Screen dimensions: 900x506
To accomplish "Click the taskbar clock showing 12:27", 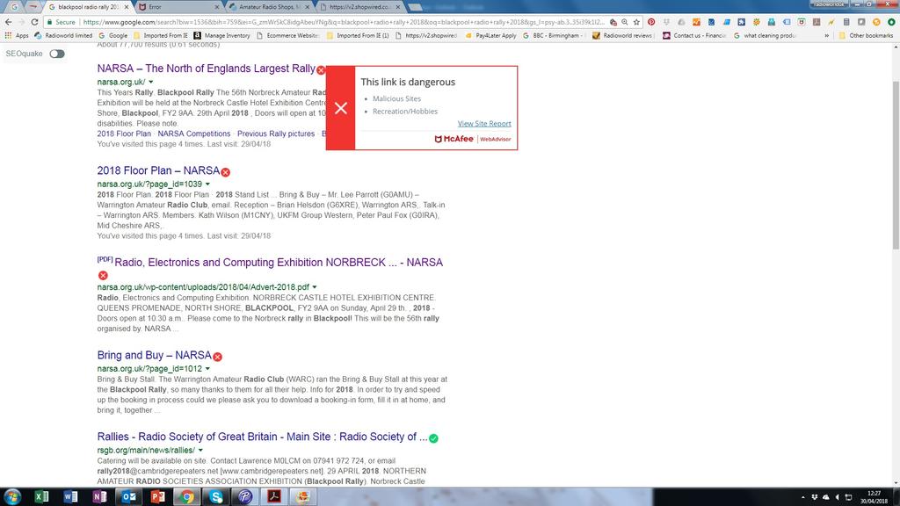I will [874, 497].
